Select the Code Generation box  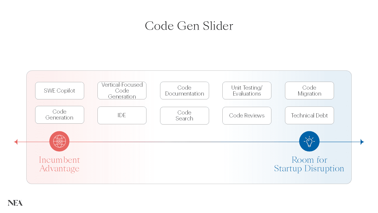point(60,115)
